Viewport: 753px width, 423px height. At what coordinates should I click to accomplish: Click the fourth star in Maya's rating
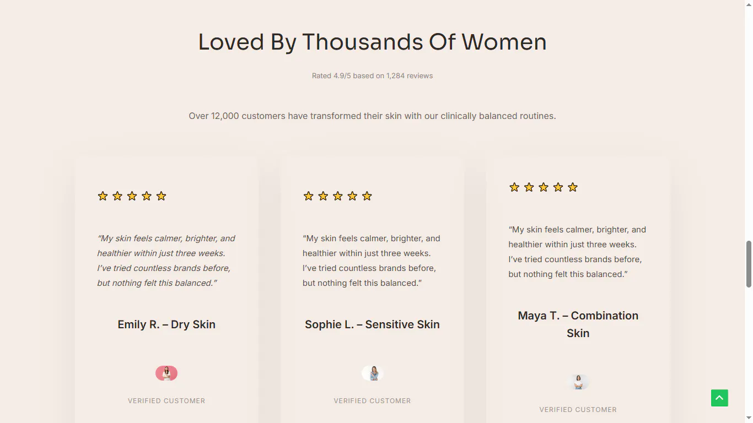tap(558, 187)
